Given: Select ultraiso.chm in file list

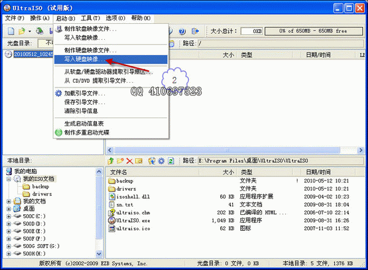Looking at the screenshot, I should pos(133,213).
